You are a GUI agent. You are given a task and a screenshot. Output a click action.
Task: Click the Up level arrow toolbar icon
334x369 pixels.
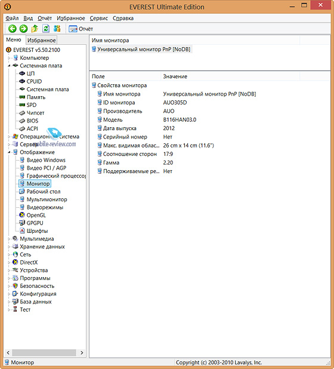[35, 29]
